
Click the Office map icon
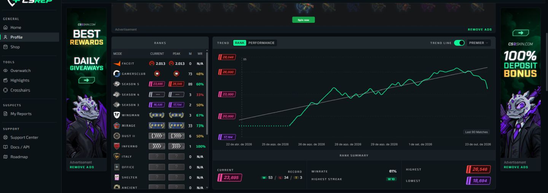coord(117,167)
